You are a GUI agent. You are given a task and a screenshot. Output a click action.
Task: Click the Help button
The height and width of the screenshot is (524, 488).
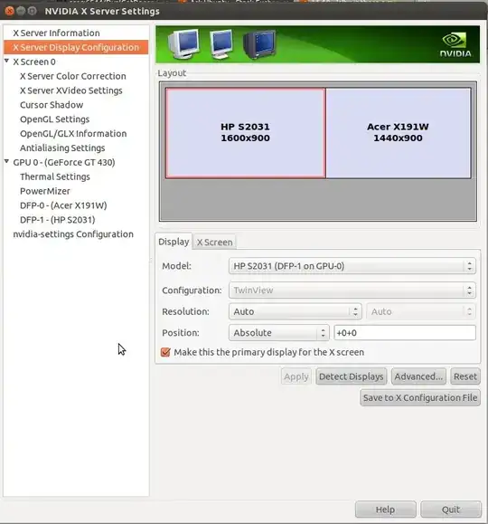(386, 510)
